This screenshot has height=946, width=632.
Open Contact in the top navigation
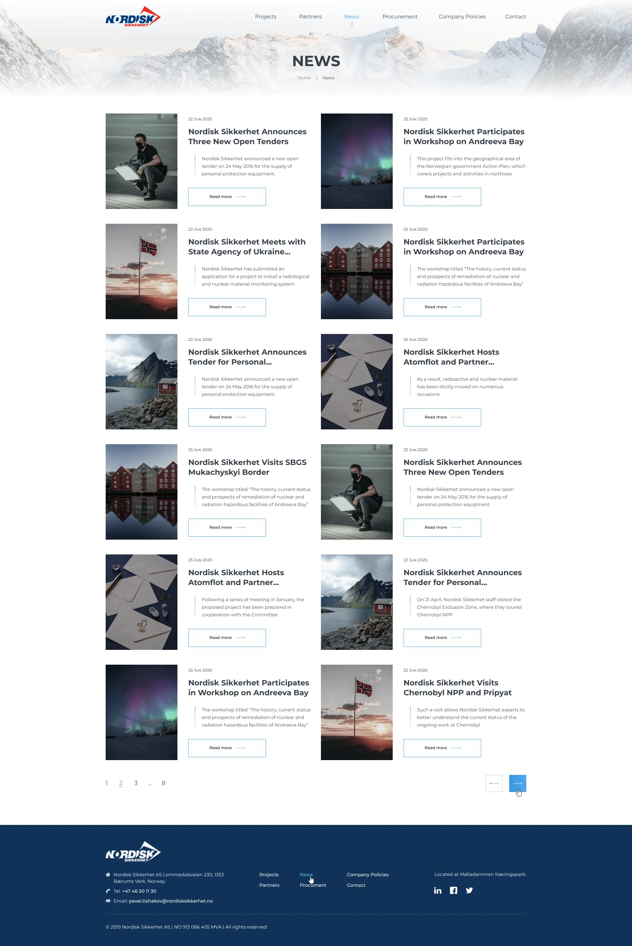tap(515, 16)
